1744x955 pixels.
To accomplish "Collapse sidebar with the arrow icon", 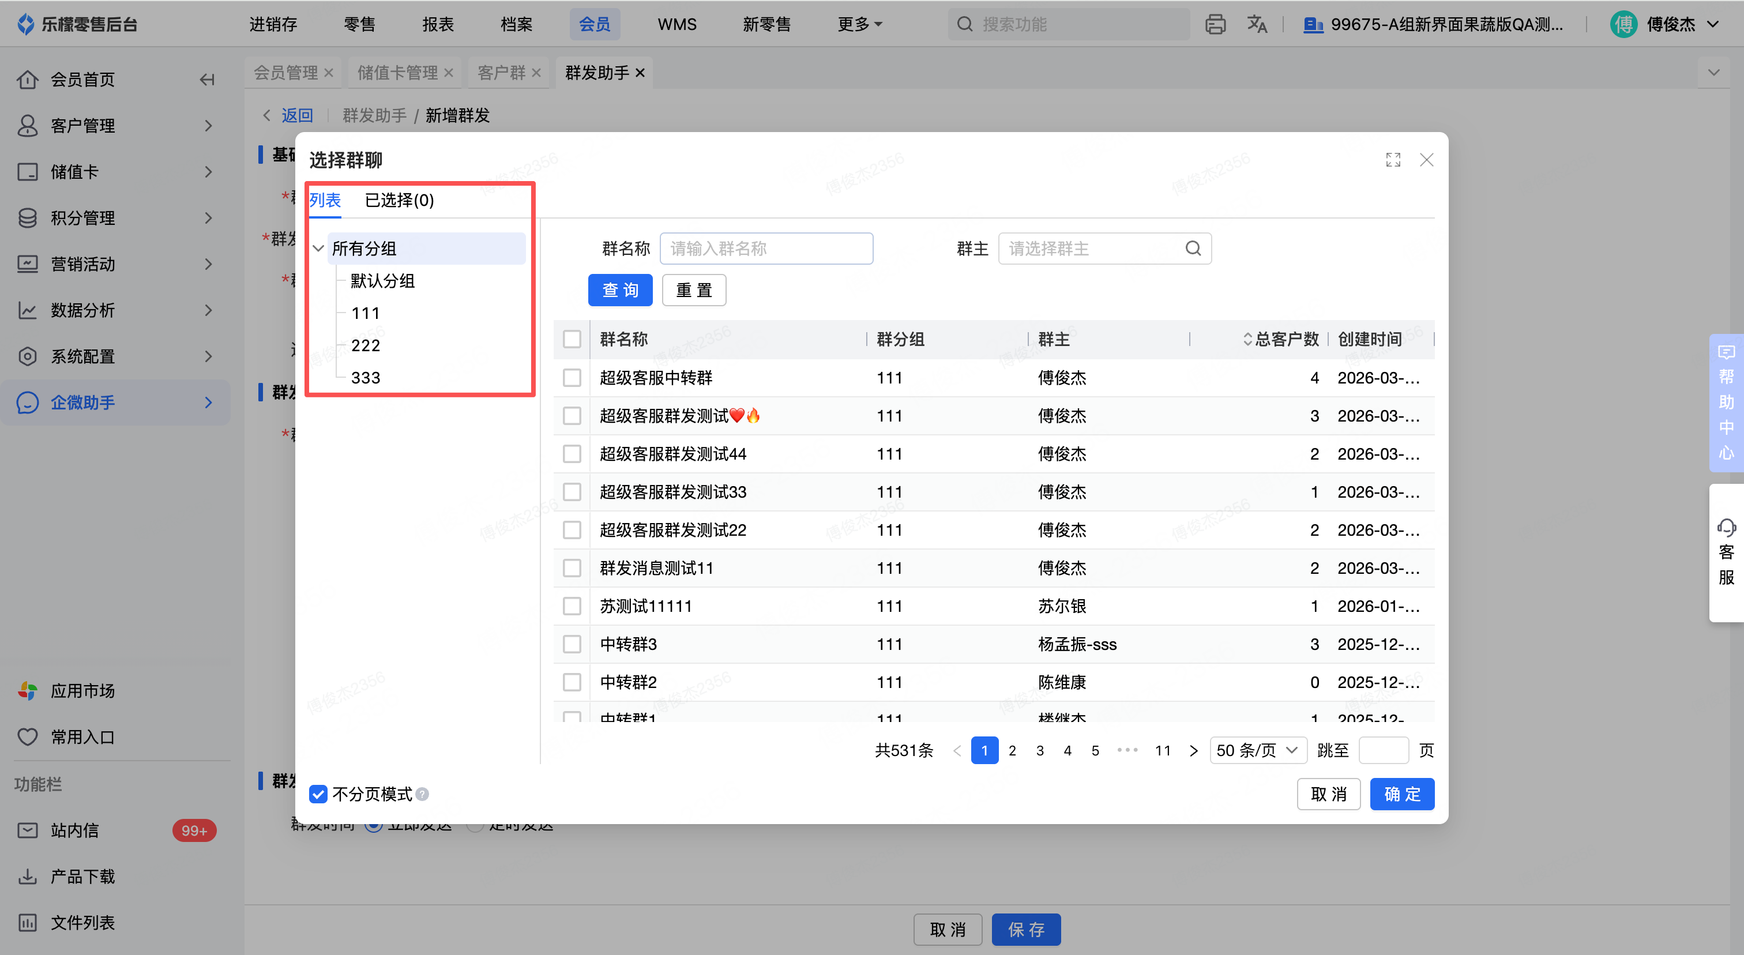I will pos(207,80).
